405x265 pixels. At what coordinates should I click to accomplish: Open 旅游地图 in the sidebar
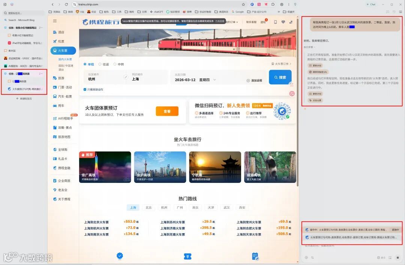61,137
